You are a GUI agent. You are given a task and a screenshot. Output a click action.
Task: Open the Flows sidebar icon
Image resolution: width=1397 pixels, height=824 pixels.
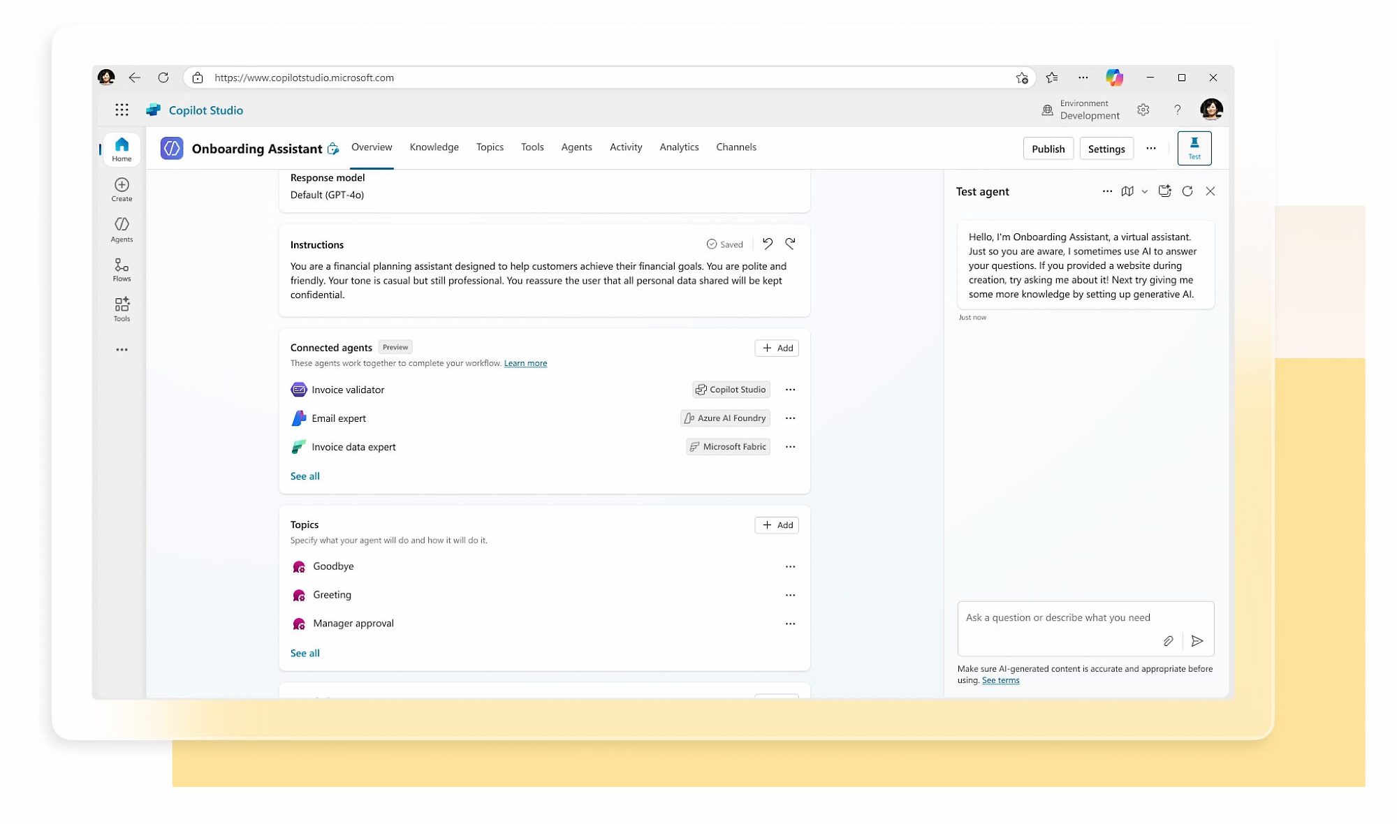[x=122, y=270]
